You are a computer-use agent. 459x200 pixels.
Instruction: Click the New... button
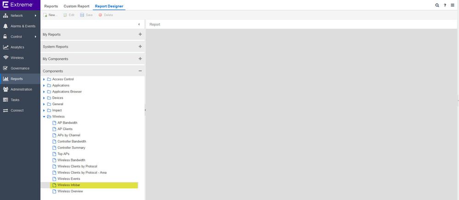pyautogui.click(x=50, y=15)
